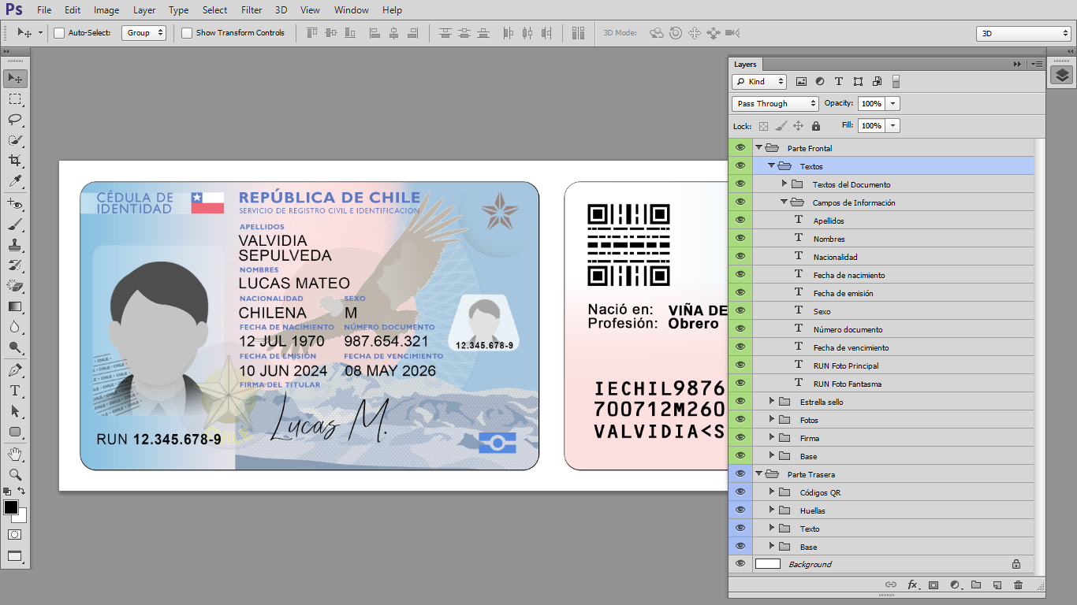Create a new group in Layers panel
This screenshot has width=1077, height=605.
click(x=976, y=585)
